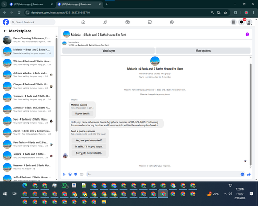
Task: Open Microsoft Edge from the taskbar
Action: coord(25,185)
